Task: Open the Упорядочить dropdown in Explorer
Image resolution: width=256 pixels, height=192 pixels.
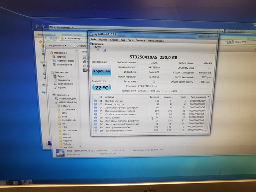Action: pos(57,45)
